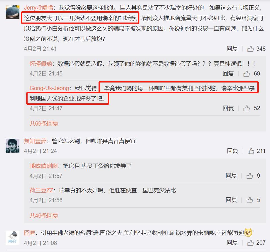
Task: Expand the 共69条回复 thread
Action: pyautogui.click(x=44, y=124)
